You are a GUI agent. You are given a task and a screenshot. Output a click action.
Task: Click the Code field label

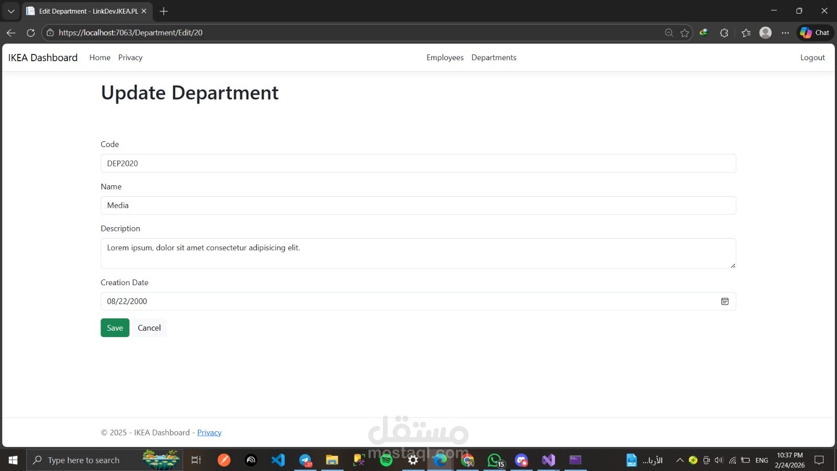pyautogui.click(x=110, y=144)
